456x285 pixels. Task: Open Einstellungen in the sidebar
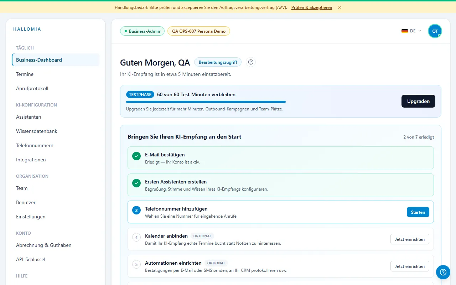click(x=56, y=217)
